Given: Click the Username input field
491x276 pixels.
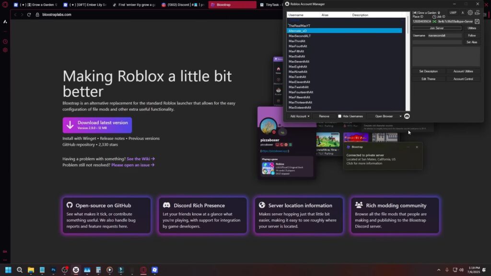Looking at the screenshot, I should coord(444,35).
